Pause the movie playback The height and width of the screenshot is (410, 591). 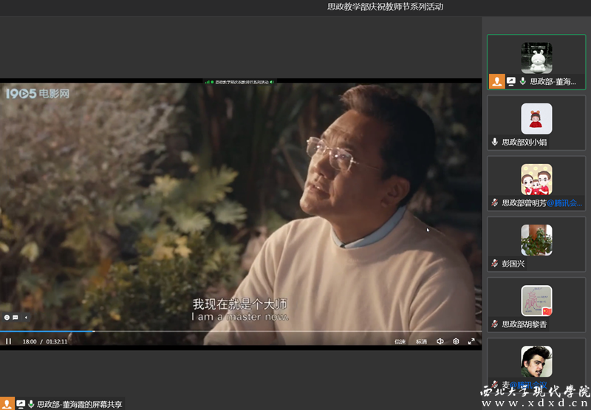click(8, 341)
